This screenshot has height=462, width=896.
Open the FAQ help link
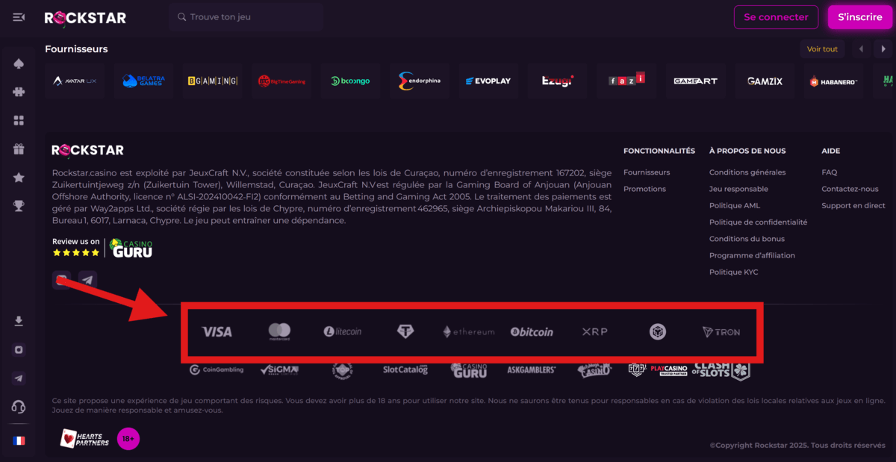pos(830,172)
